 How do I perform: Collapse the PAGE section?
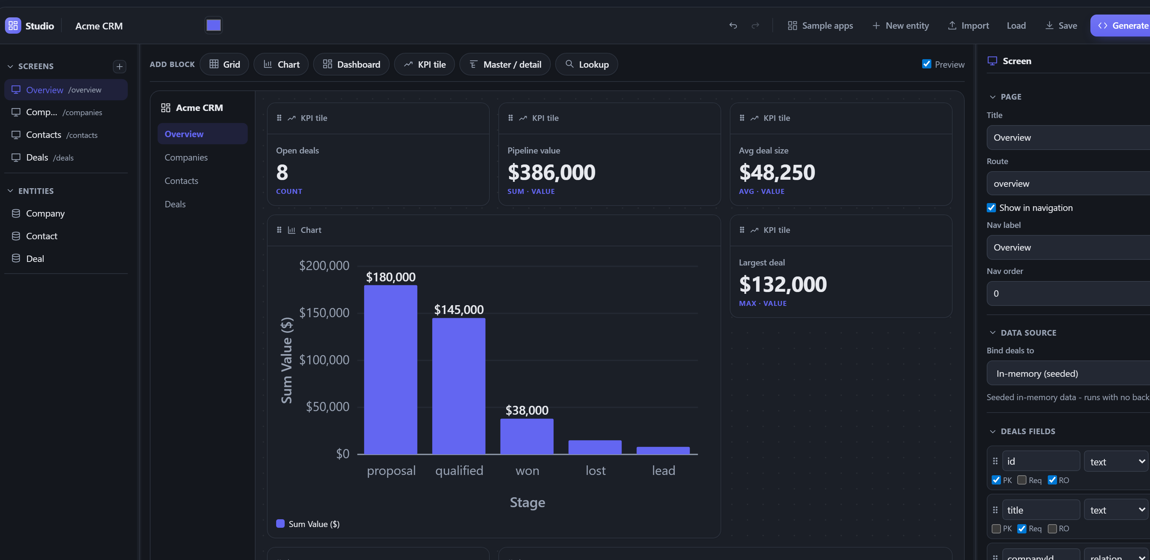pyautogui.click(x=992, y=97)
